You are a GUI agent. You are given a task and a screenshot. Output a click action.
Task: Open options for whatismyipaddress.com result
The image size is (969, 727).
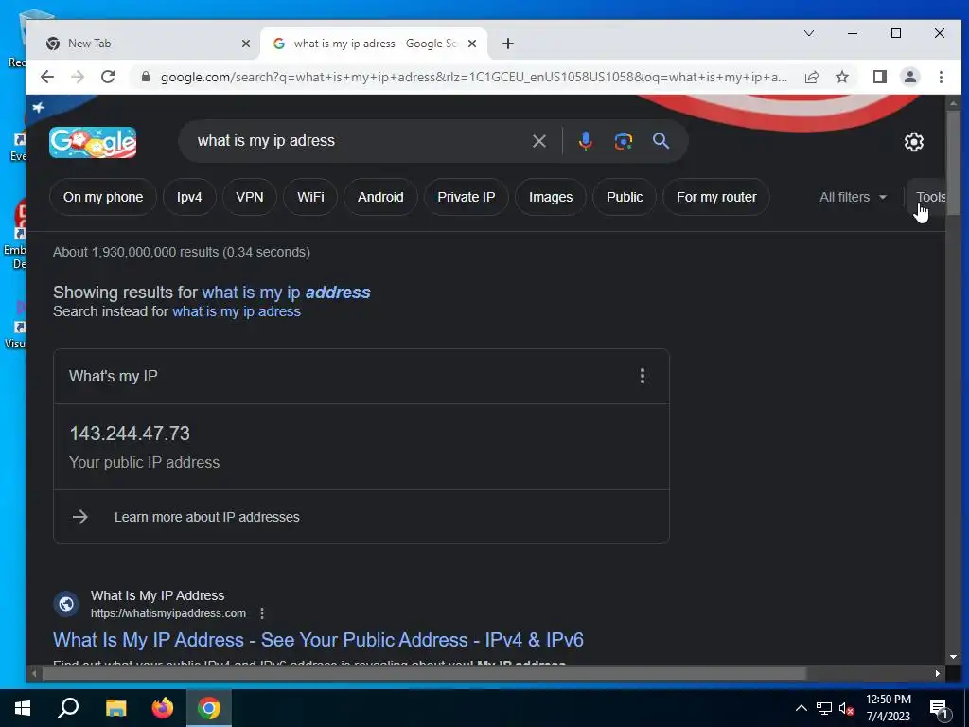262,613
